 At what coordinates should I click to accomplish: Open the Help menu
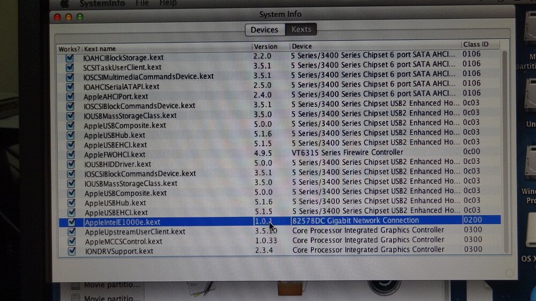(x=168, y=3)
